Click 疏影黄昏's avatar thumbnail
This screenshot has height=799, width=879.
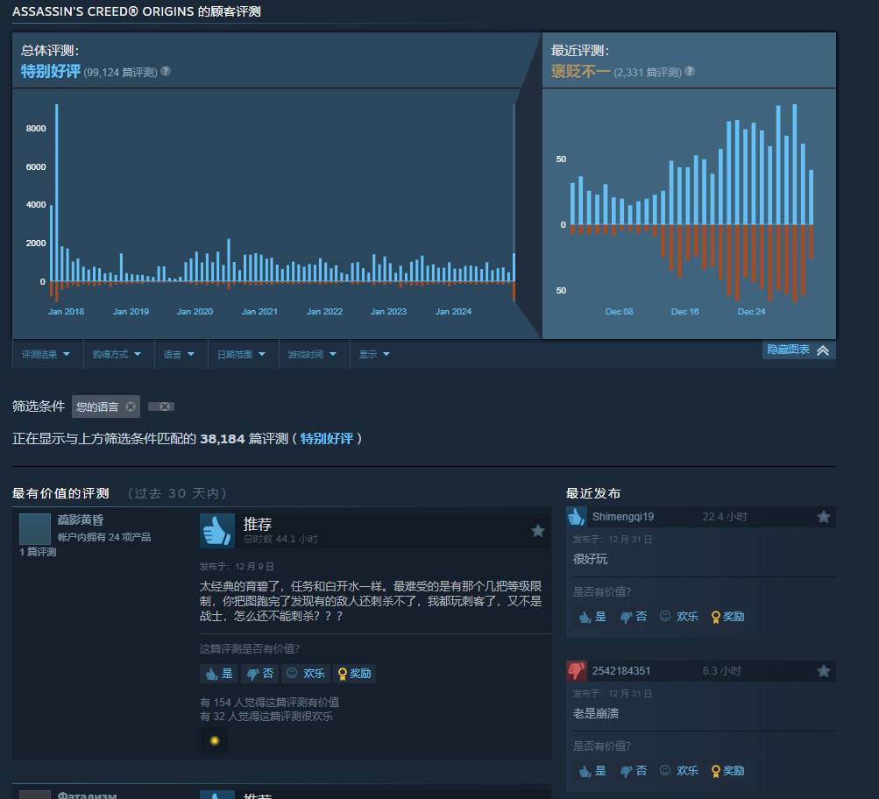pyautogui.click(x=35, y=528)
